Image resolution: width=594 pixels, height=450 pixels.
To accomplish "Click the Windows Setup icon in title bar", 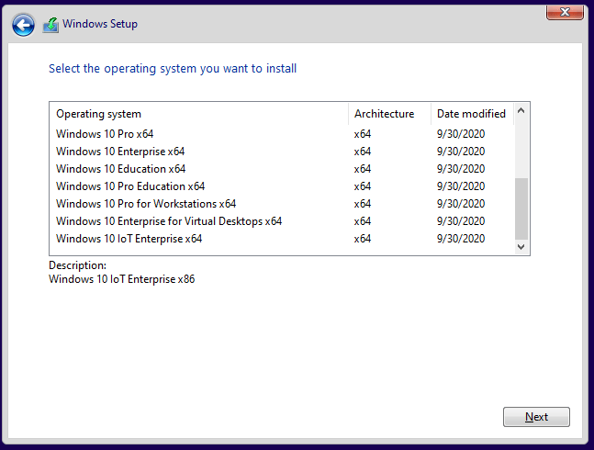I will (x=50, y=25).
